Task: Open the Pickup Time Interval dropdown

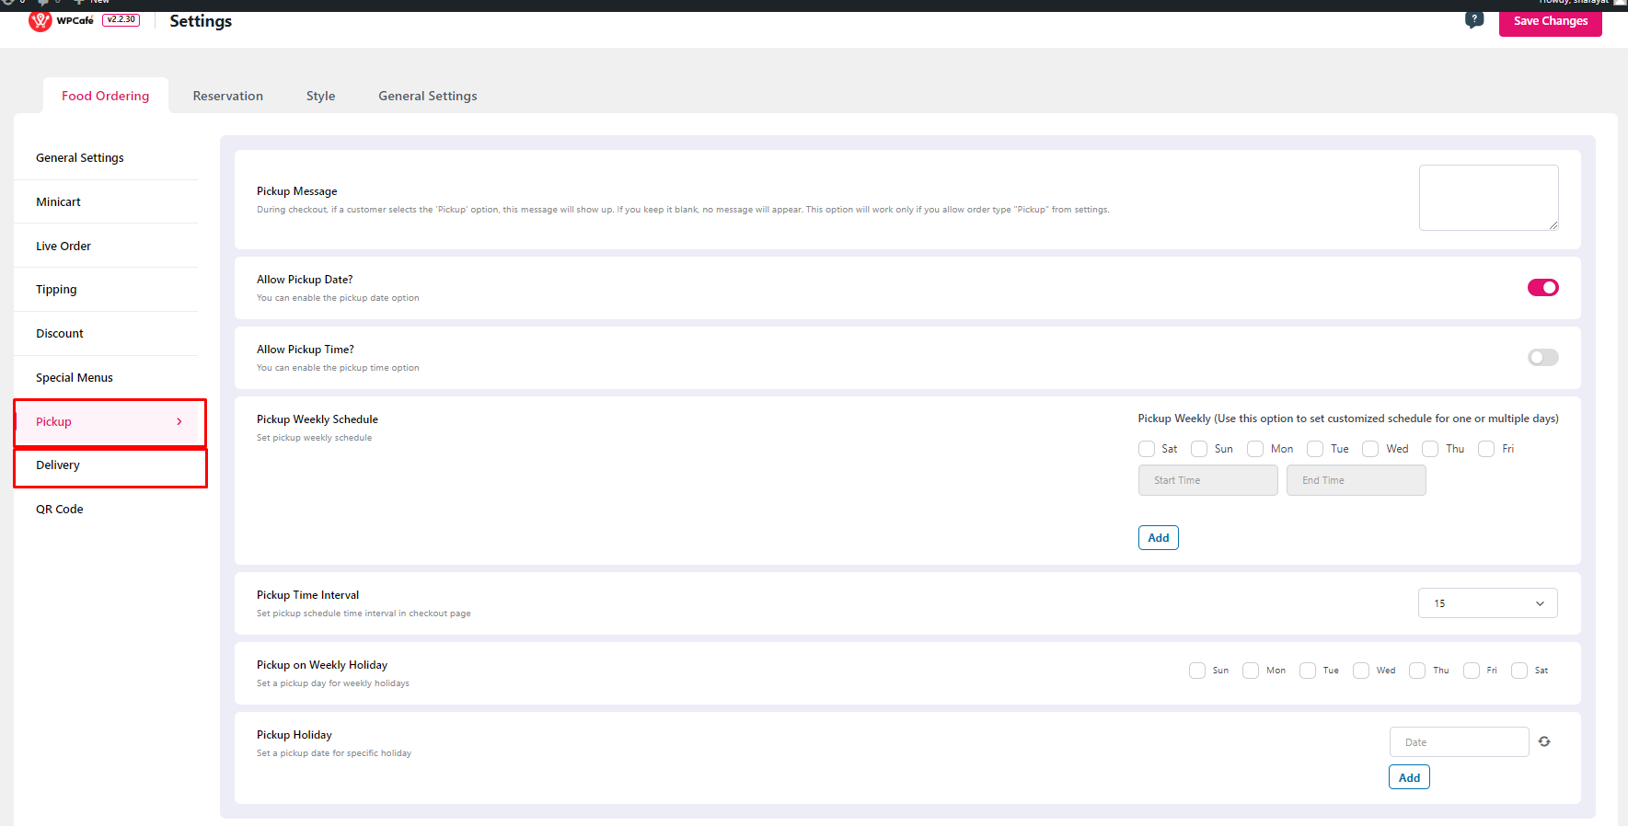Action: (x=1488, y=603)
